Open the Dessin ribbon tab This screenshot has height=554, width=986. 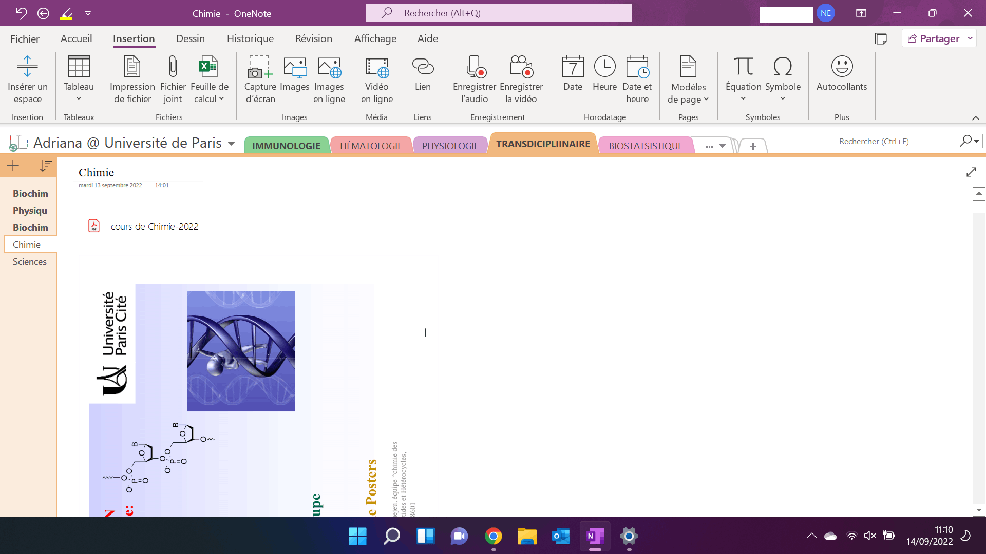click(190, 38)
